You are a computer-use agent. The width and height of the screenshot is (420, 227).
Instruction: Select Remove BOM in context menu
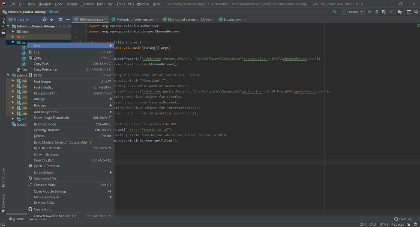tap(71, 203)
